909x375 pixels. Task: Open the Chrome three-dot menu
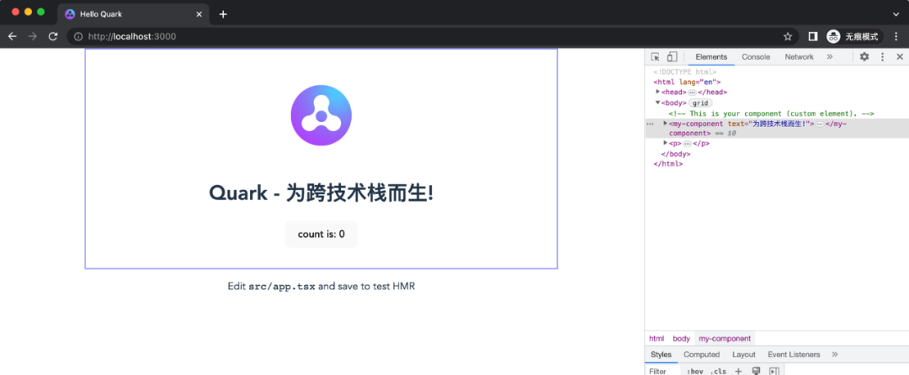897,36
